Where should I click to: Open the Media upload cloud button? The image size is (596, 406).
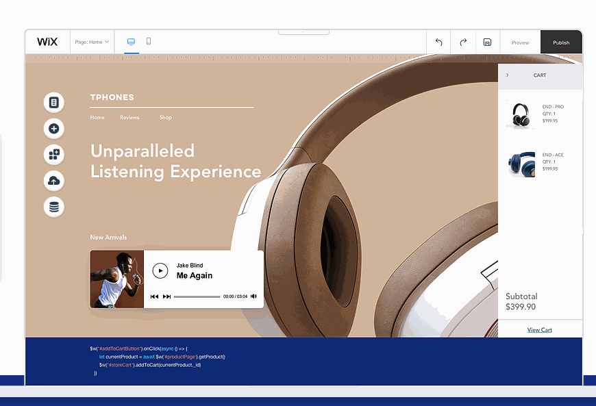click(x=54, y=181)
